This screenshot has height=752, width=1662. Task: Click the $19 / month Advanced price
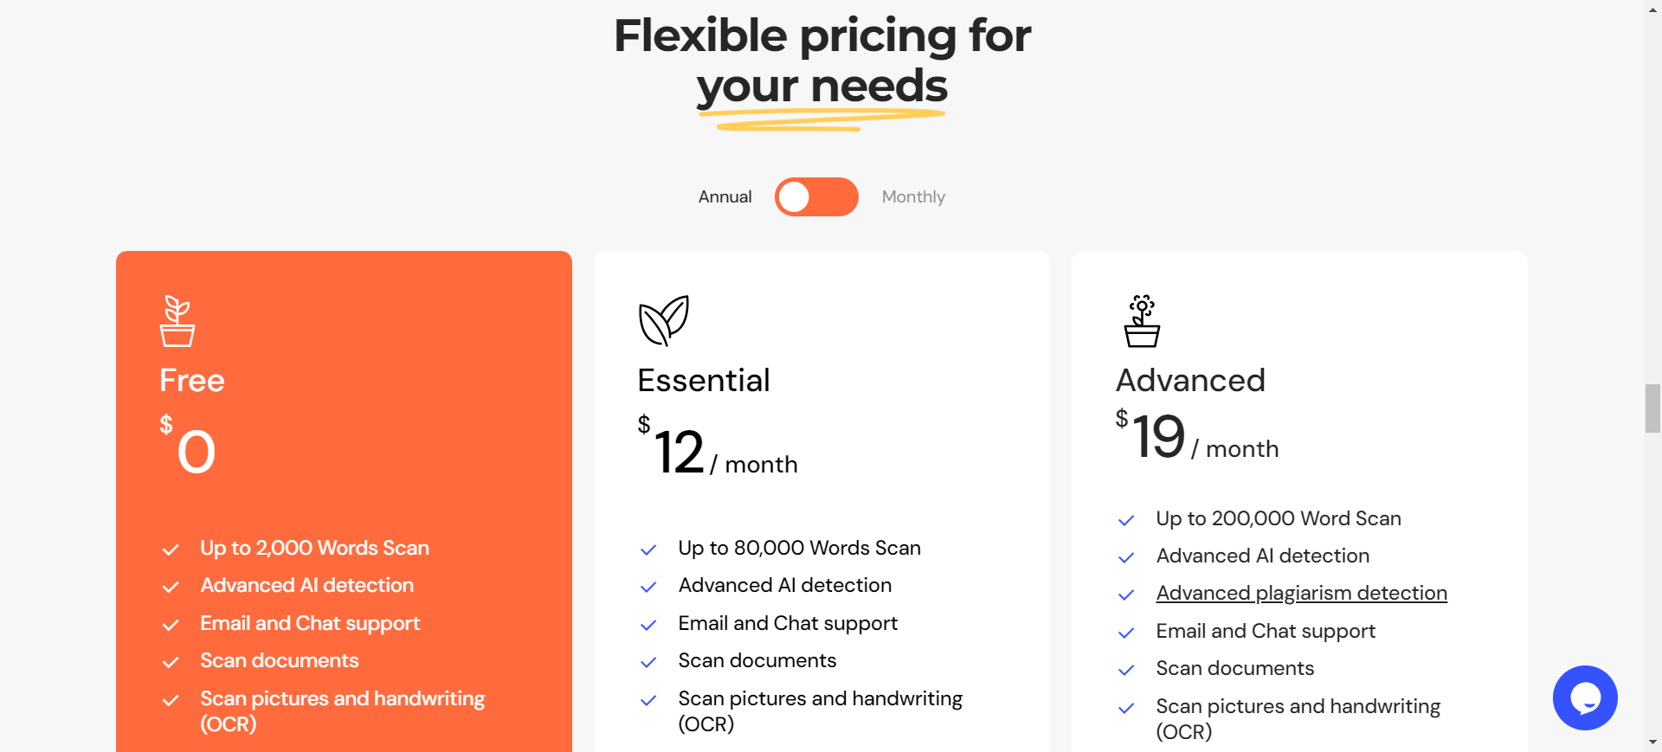[1197, 435]
